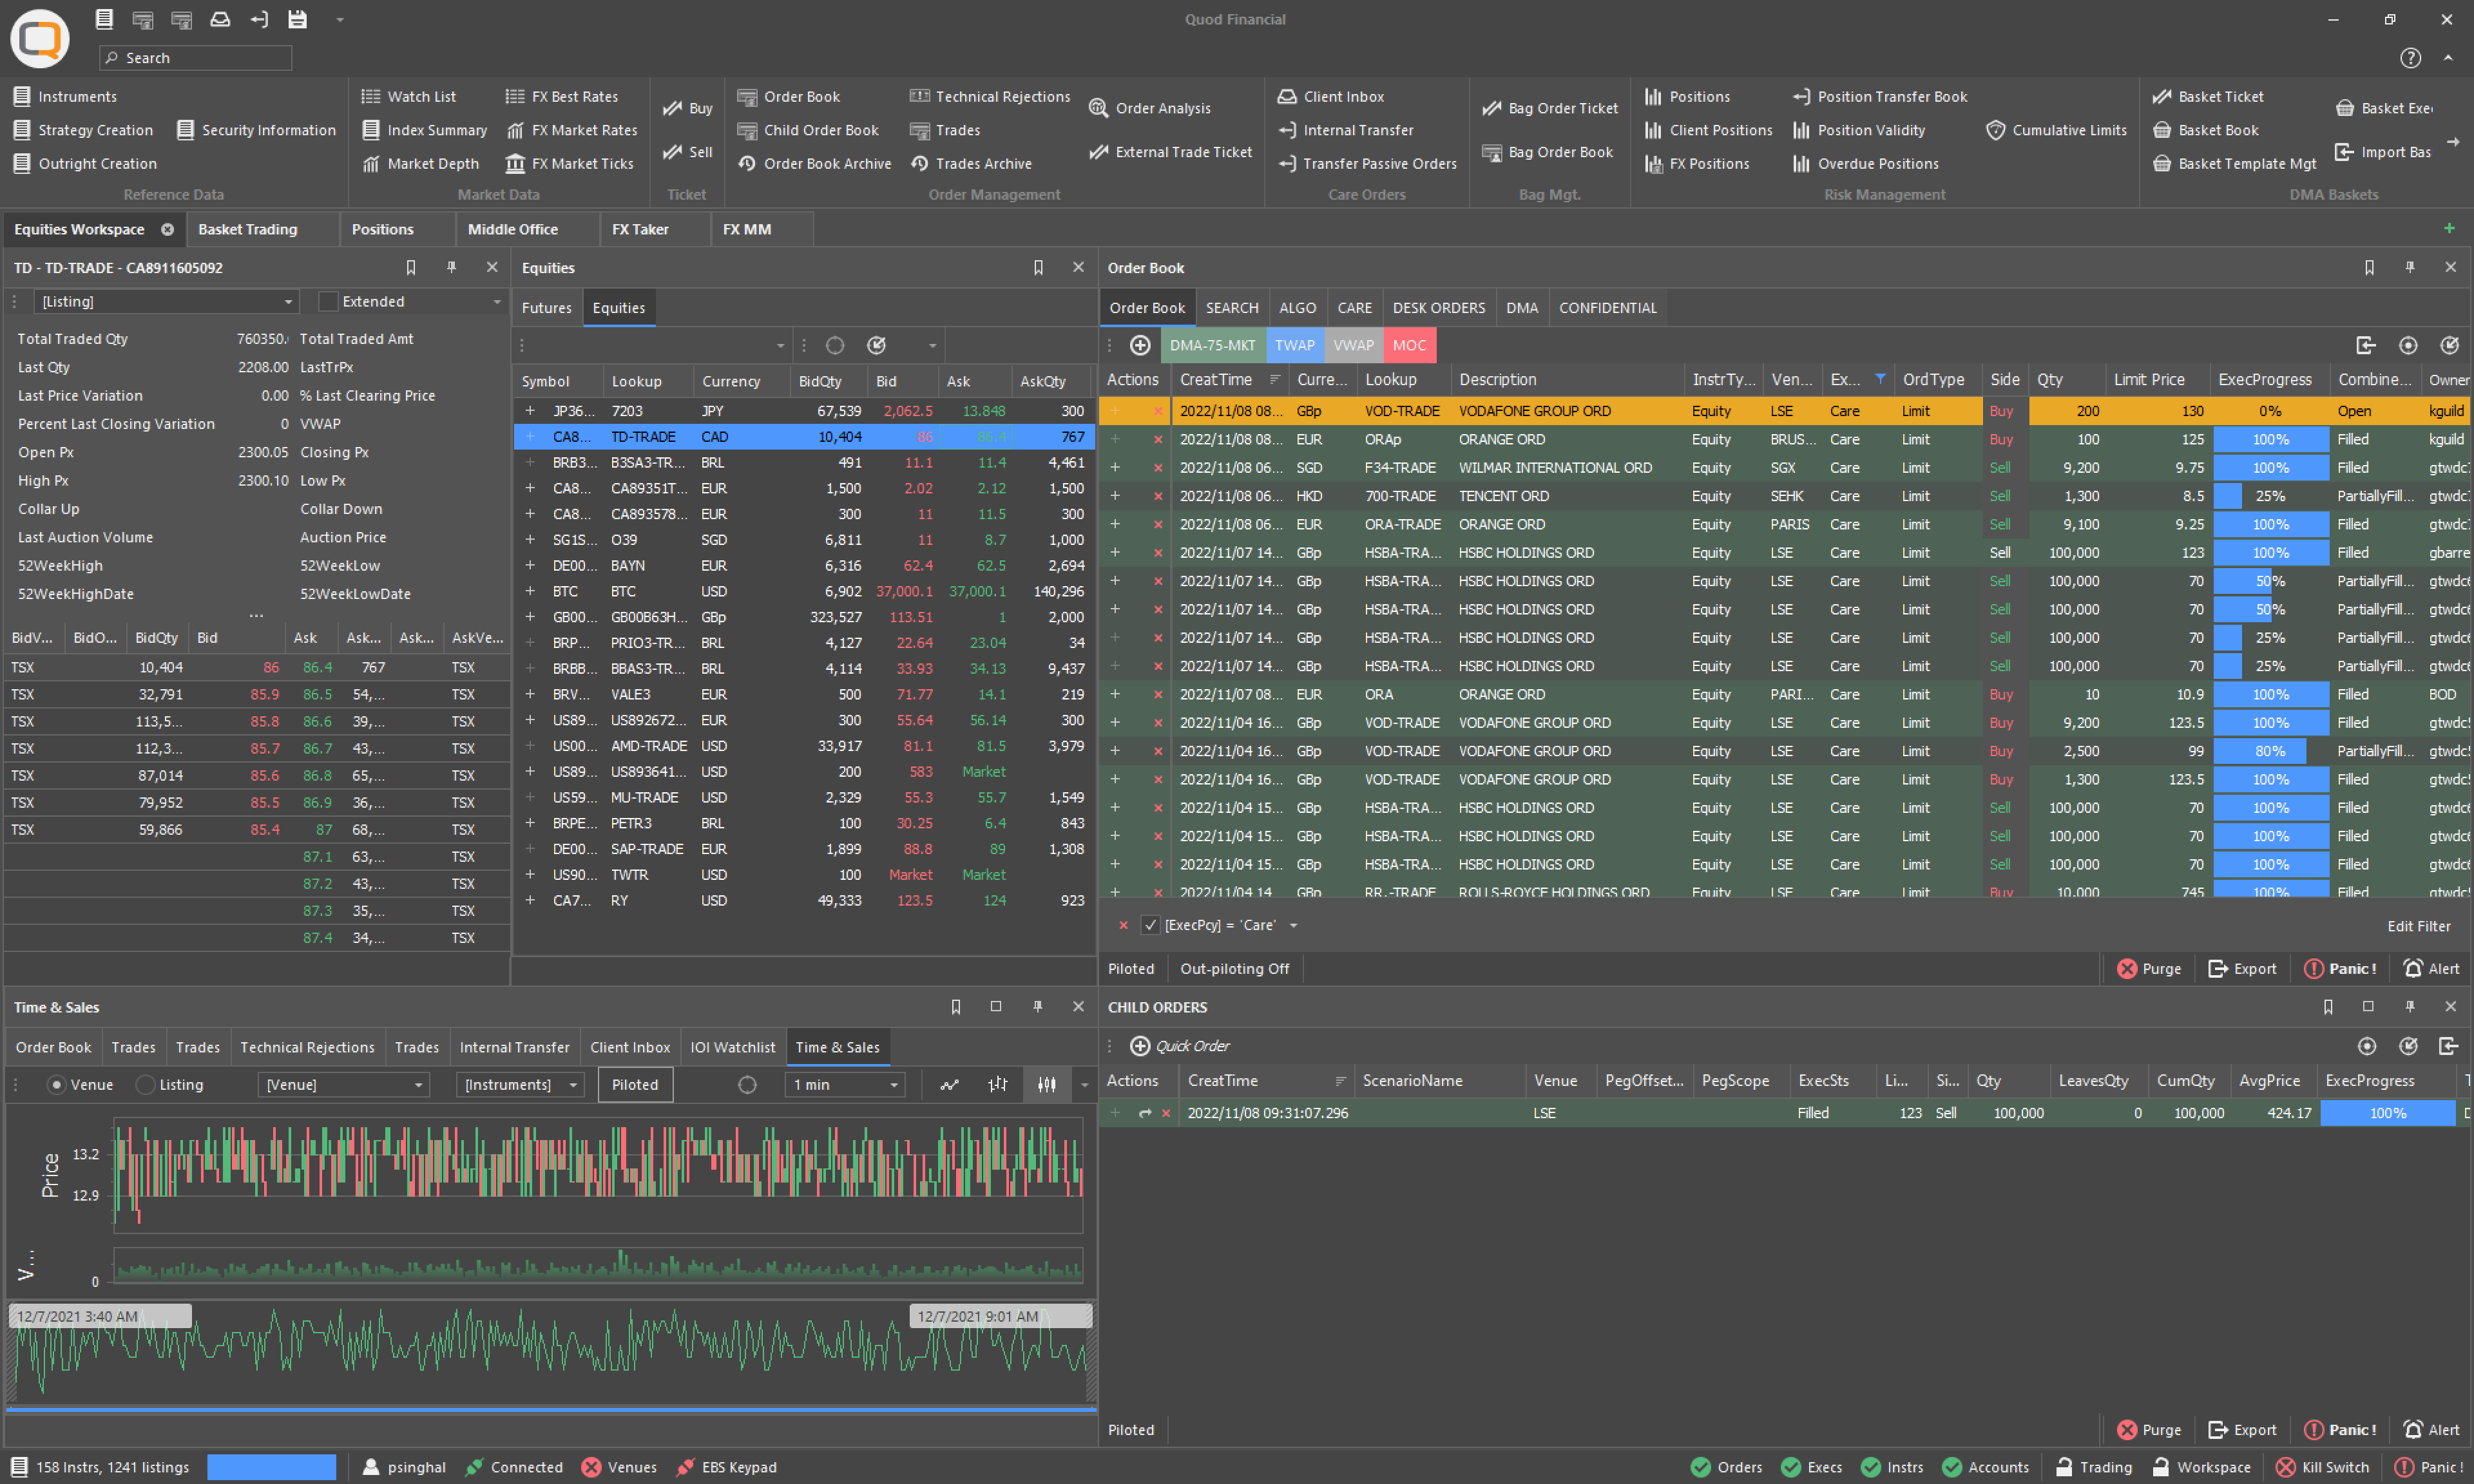
Task: Select line chart type in Time & Sales
Action: point(949,1085)
